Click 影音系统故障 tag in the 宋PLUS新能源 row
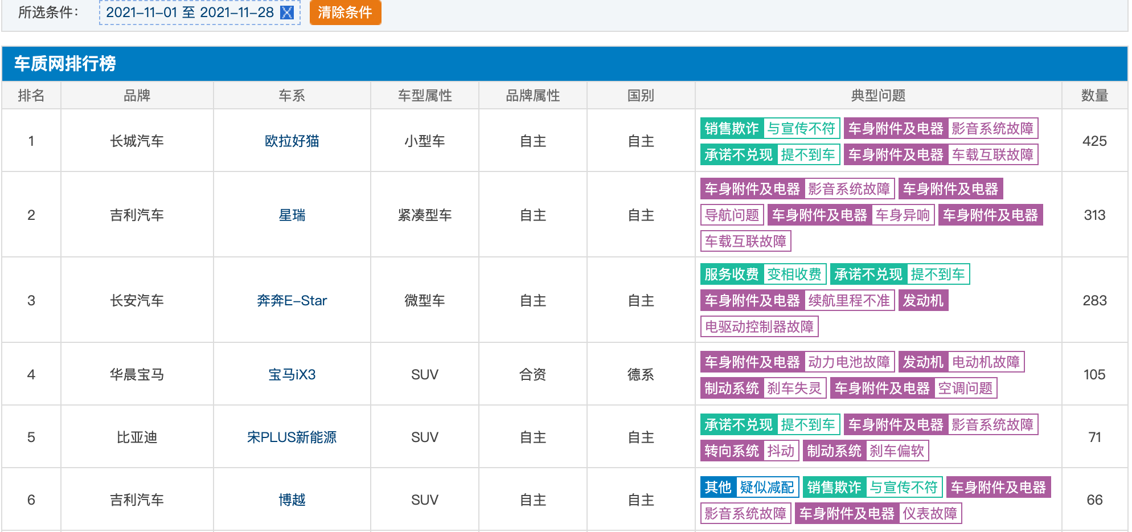Screen dimensions: 1132x532 pyautogui.click(x=992, y=425)
